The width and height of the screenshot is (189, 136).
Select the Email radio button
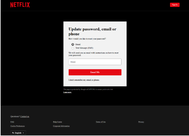pos(73,44)
